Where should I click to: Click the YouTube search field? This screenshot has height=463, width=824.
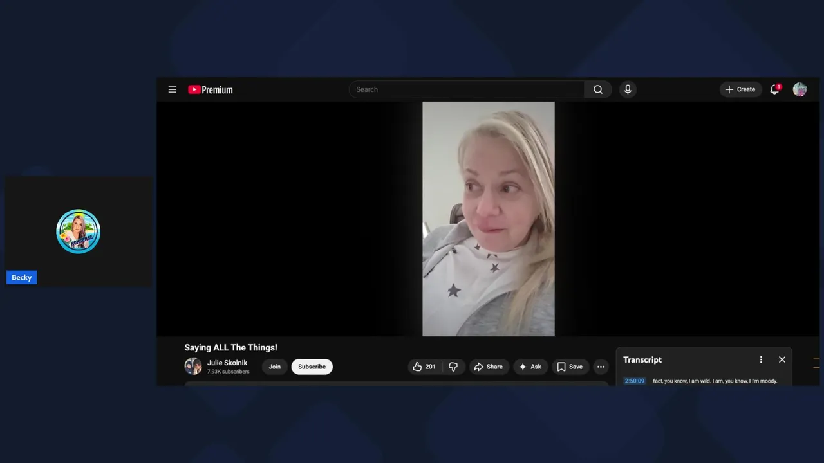467,89
